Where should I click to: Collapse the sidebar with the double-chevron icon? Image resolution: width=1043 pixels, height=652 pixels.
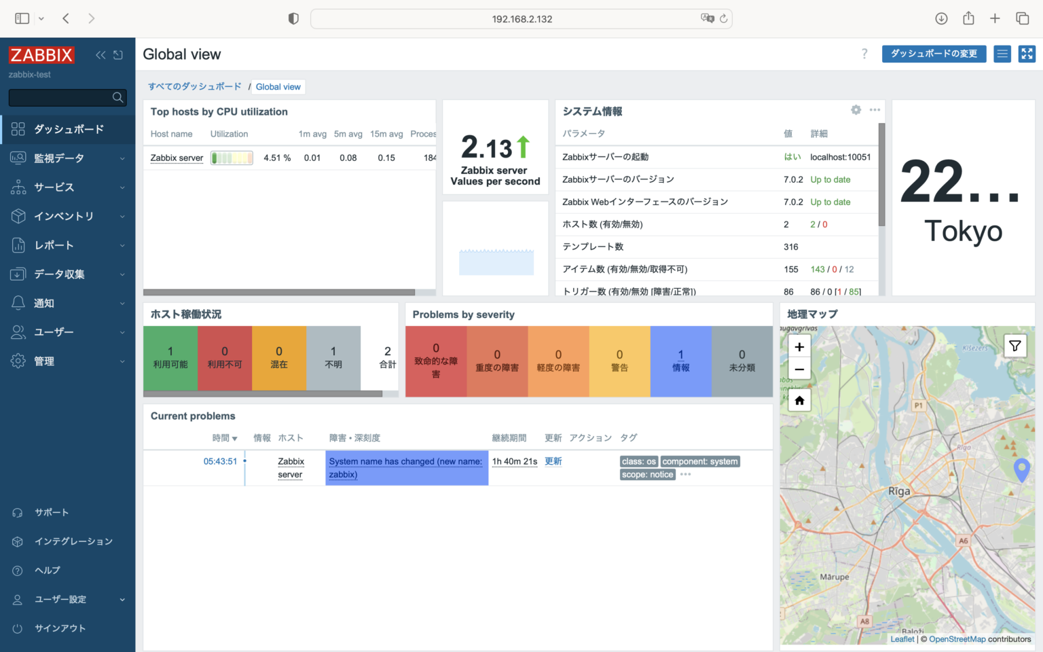[x=100, y=55]
